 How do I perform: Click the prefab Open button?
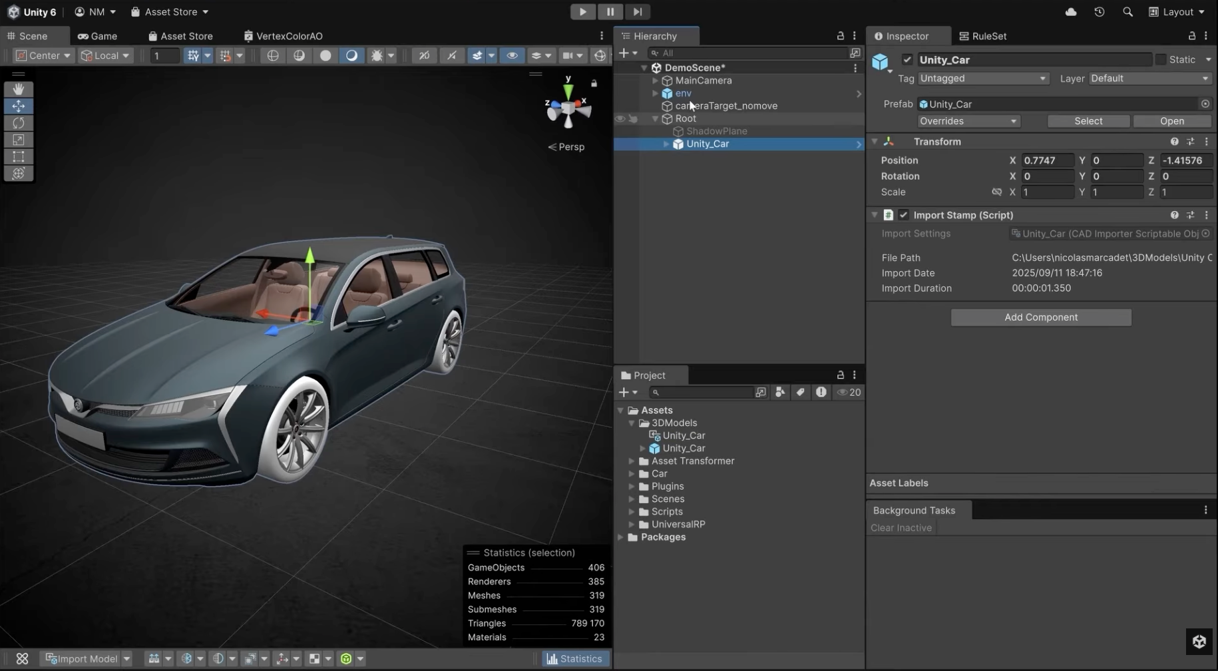click(1172, 121)
